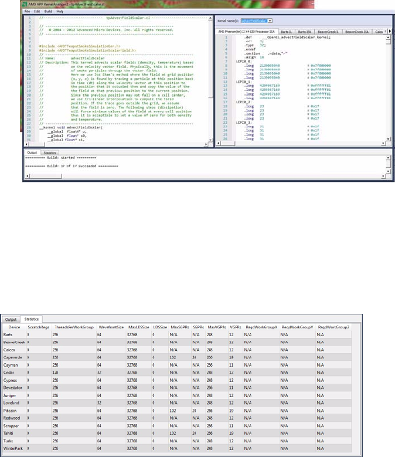Click the ISA panel's scroll up arrow
The image size is (395, 457).
(389, 38)
